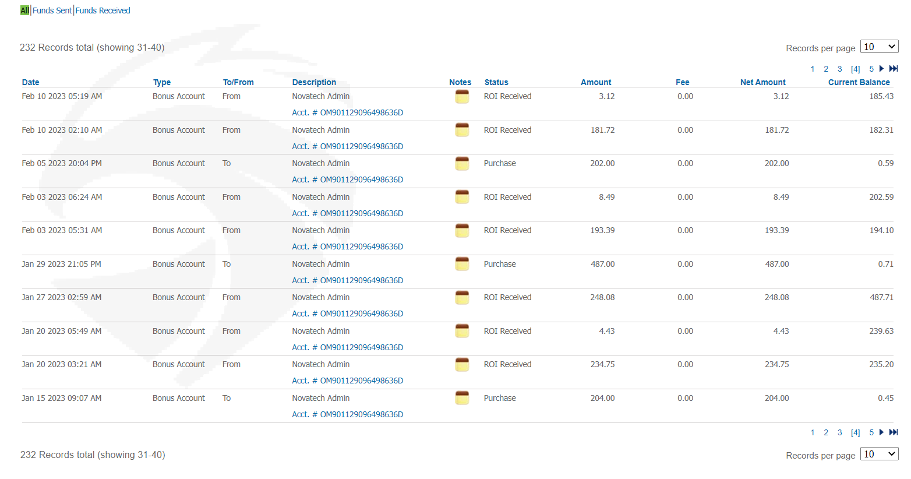The image size is (911, 479).
Task: Go to page 1 in bottom pagination
Action: (813, 432)
